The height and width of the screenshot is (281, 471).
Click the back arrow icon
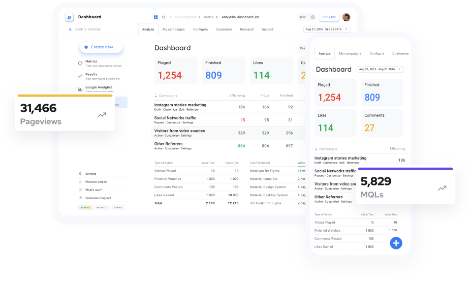70,29
